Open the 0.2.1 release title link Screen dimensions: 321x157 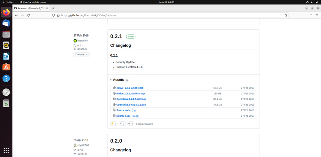tap(116, 36)
